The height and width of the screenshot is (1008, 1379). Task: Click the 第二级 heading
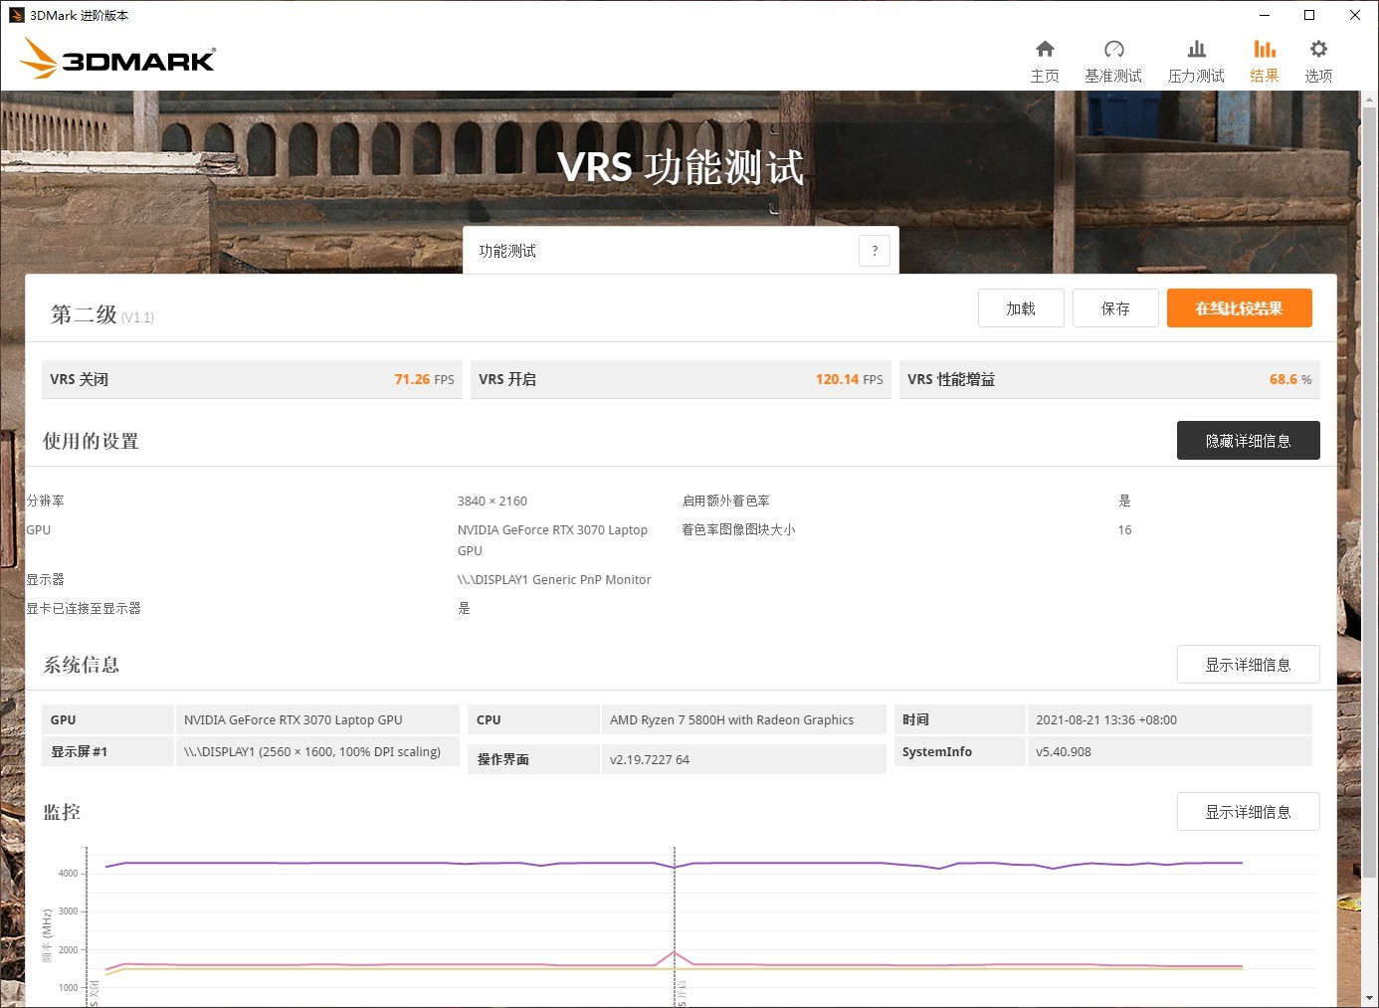[84, 314]
